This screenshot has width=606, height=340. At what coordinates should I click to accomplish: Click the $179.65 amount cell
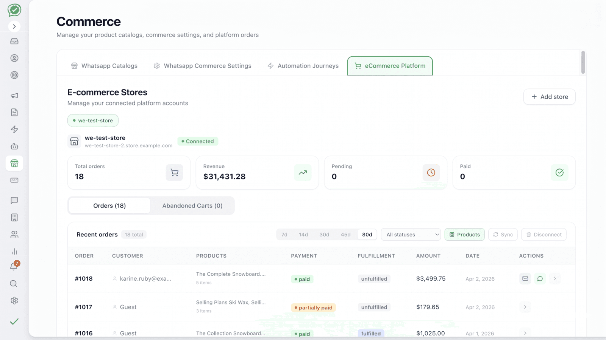(428, 307)
